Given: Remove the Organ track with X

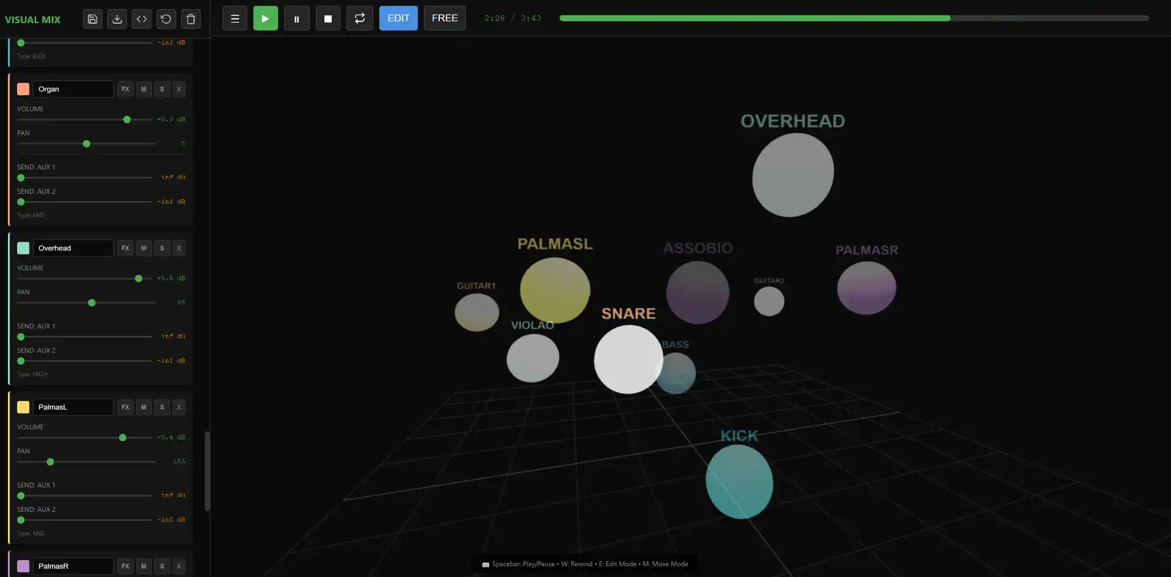Looking at the screenshot, I should coord(179,89).
